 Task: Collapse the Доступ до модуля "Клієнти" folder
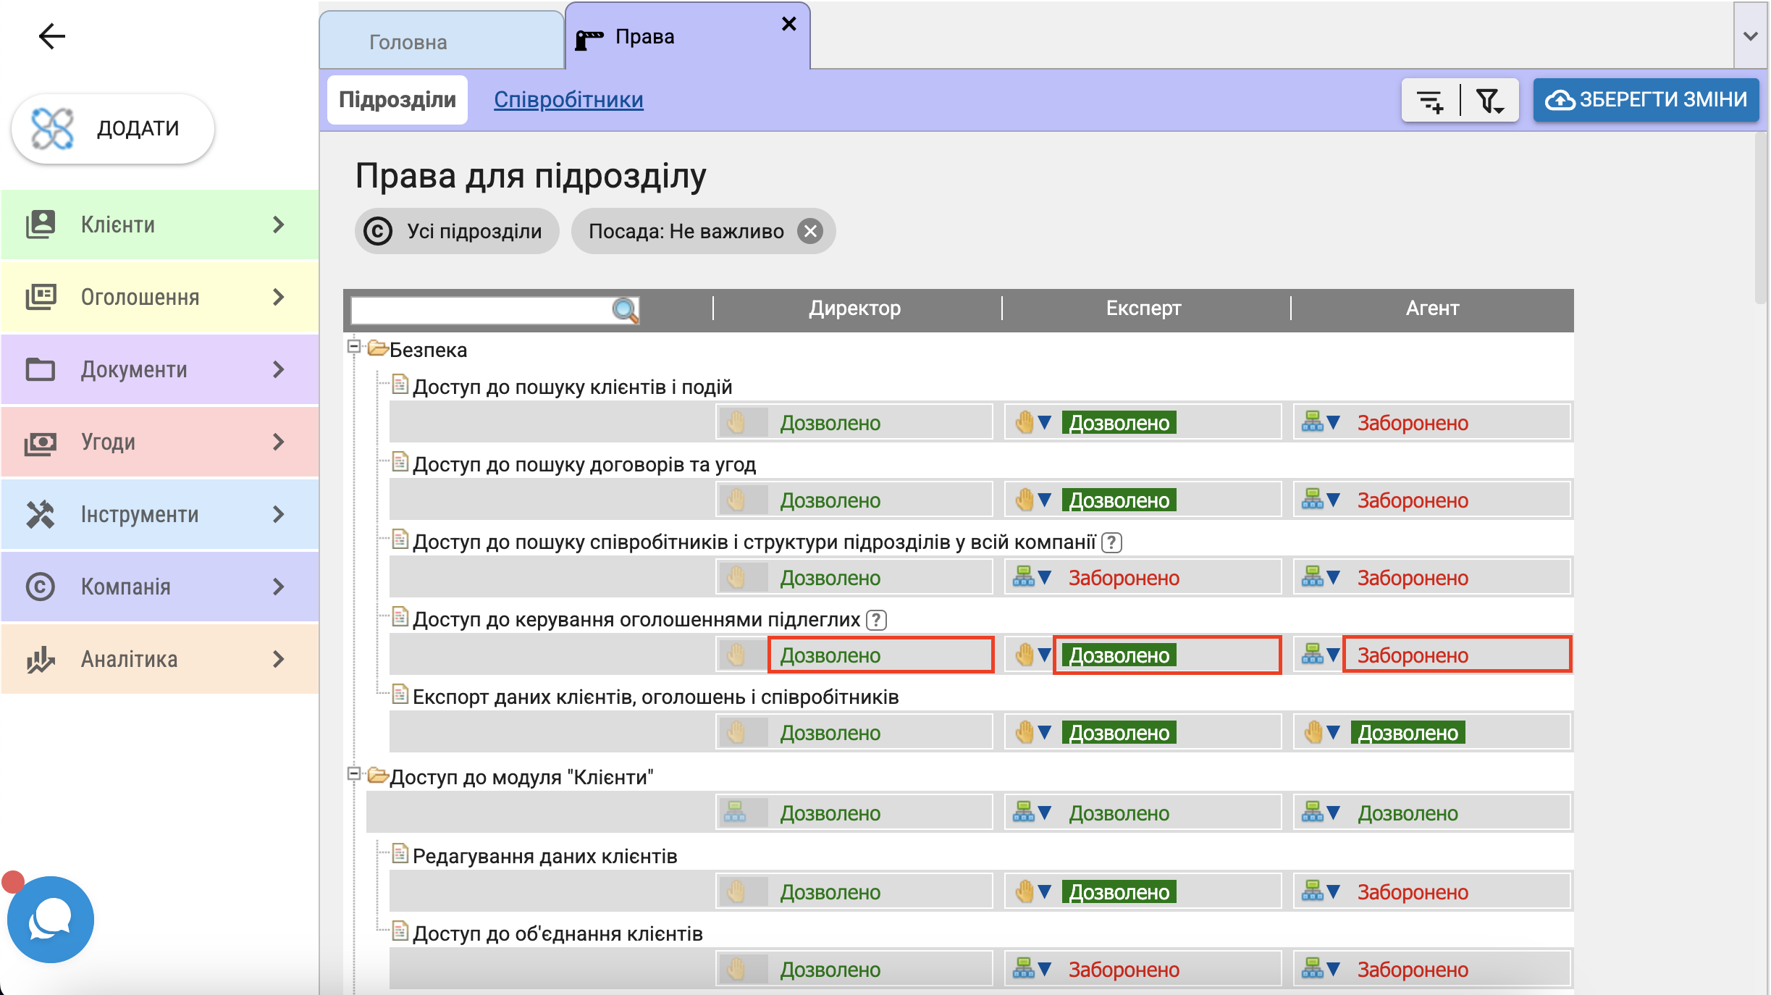click(x=354, y=773)
